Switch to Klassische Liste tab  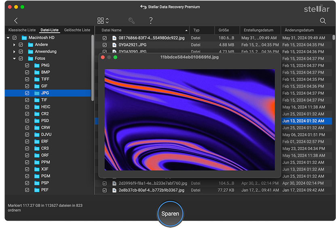click(22, 30)
